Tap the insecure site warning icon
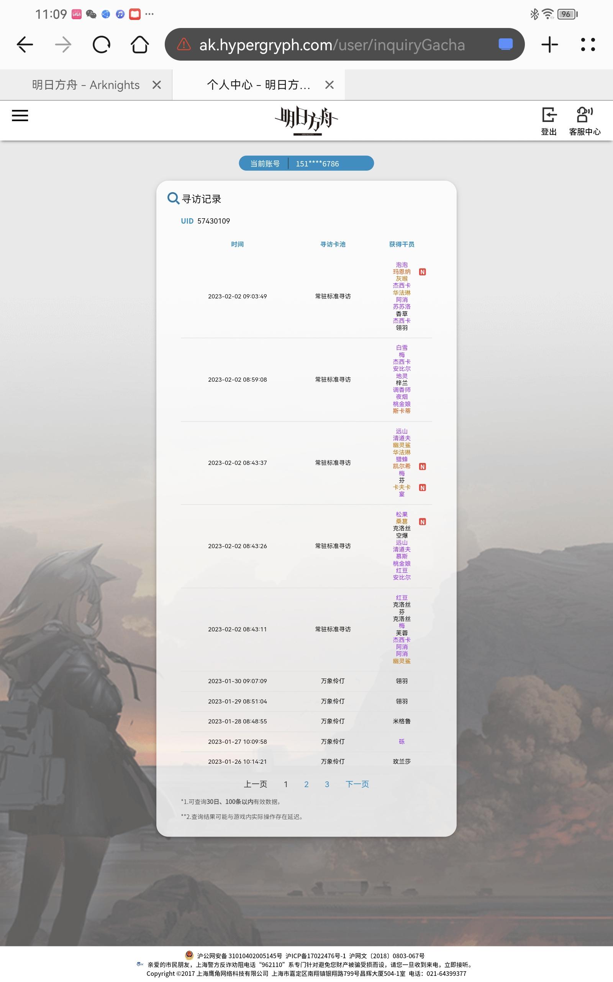The width and height of the screenshot is (613, 982). (184, 44)
